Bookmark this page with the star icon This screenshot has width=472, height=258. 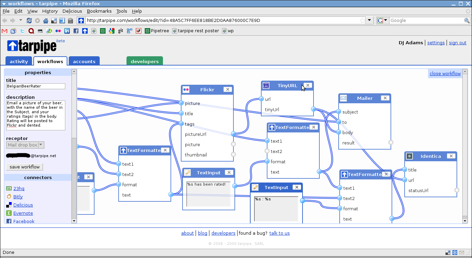(x=362, y=21)
